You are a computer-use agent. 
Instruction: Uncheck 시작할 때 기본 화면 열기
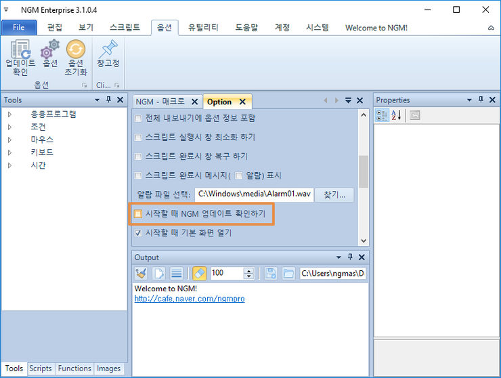[138, 233]
